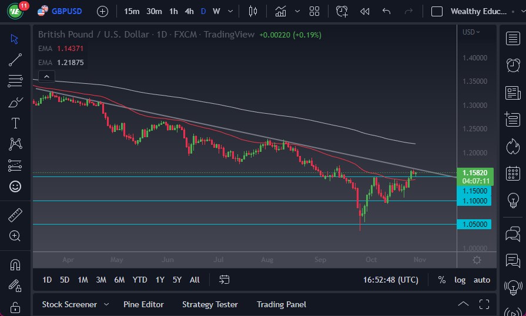Open the USD currency dropdown

471,32
